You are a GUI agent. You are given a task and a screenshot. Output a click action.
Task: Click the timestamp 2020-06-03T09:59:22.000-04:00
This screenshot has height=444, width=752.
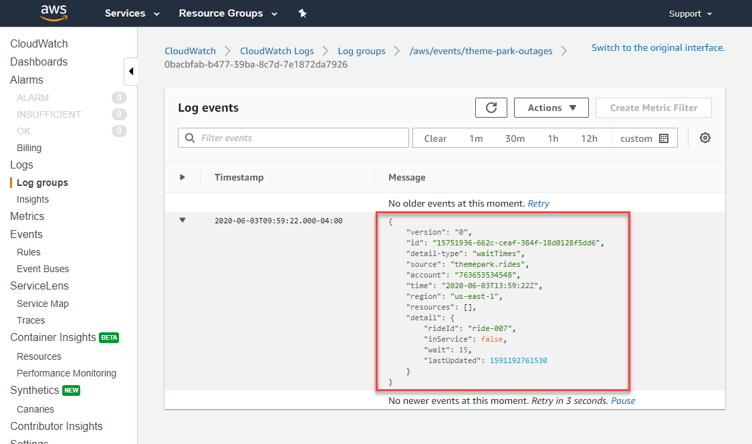pyautogui.click(x=278, y=221)
